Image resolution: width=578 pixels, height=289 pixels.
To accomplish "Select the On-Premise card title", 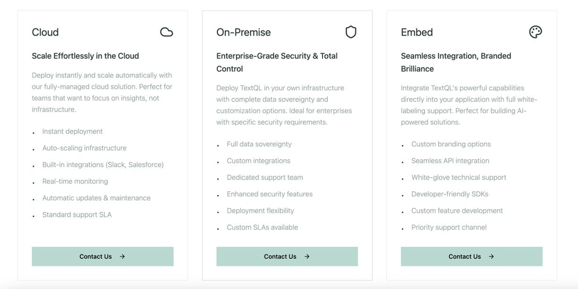I will click(x=244, y=32).
